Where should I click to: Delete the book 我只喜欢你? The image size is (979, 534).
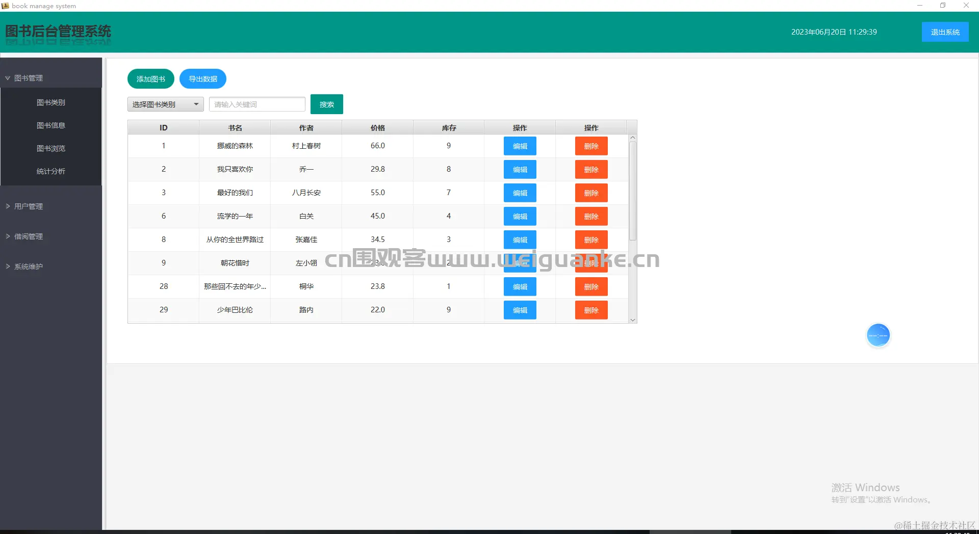point(591,170)
